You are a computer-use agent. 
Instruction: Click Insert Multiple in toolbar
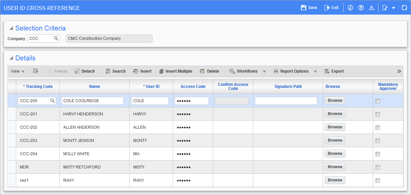[x=175, y=71]
